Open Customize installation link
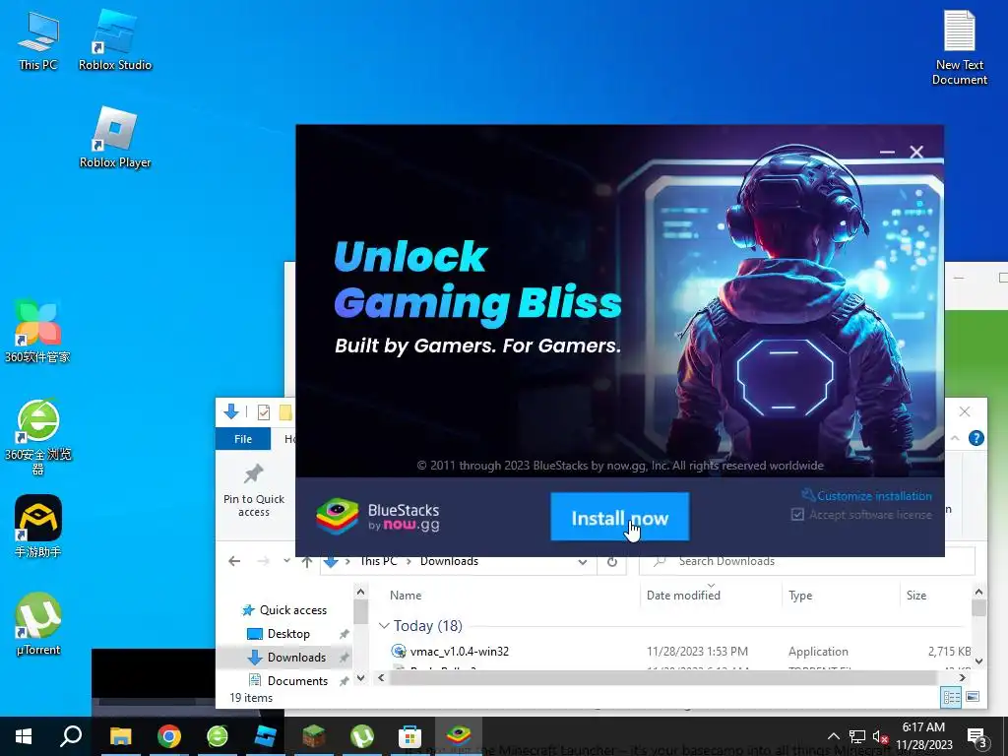 (866, 496)
